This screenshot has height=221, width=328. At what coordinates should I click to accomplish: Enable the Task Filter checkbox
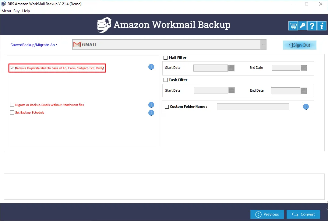click(165, 80)
